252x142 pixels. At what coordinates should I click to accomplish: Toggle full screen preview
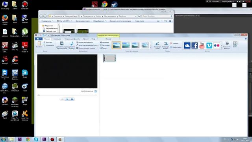click(95, 91)
